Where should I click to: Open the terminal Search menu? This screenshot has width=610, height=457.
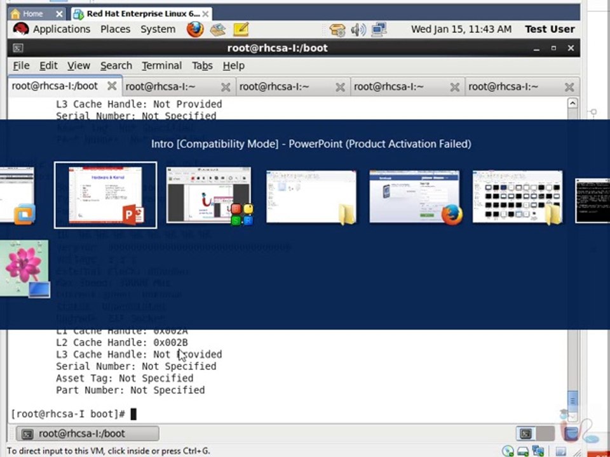pyautogui.click(x=116, y=65)
